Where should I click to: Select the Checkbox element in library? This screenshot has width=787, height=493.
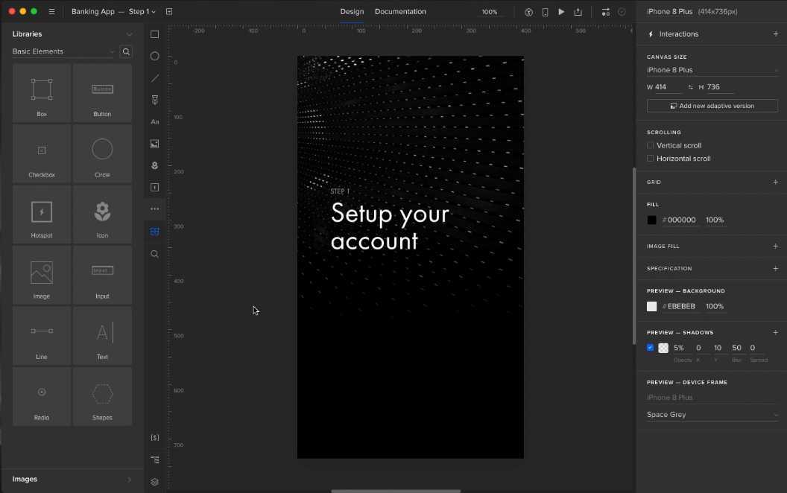(42, 154)
